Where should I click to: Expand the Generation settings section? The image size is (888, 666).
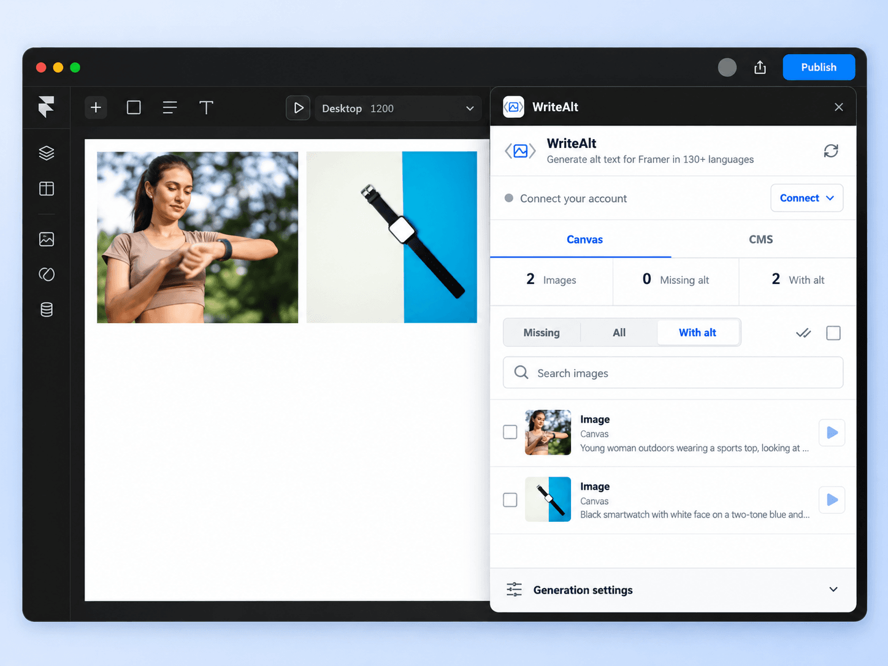click(673, 590)
